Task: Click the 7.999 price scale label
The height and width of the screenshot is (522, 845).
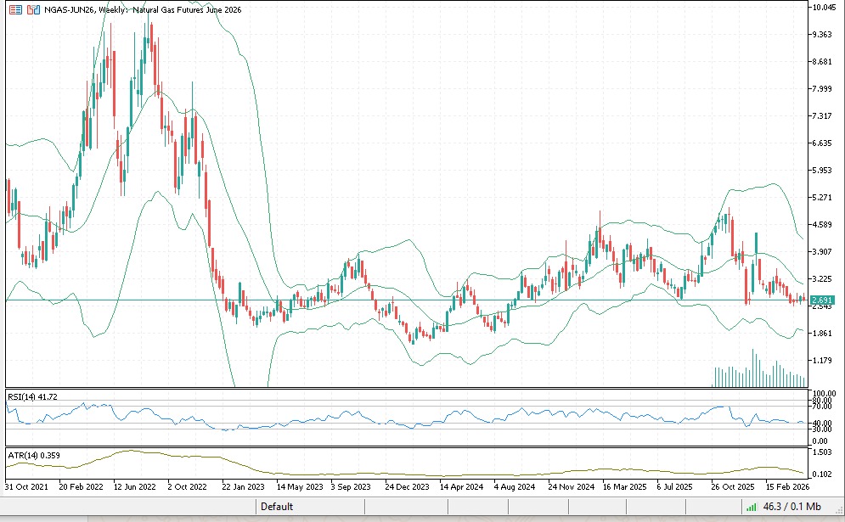Action: point(822,89)
